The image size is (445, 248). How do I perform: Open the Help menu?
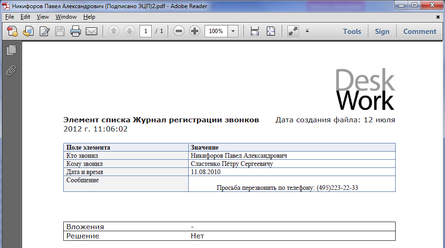tap(89, 17)
